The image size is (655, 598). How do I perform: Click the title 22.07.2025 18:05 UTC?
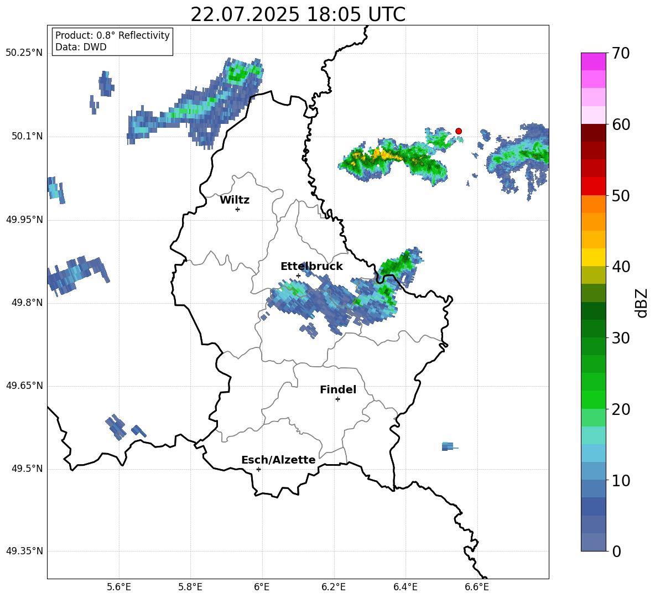(x=298, y=14)
